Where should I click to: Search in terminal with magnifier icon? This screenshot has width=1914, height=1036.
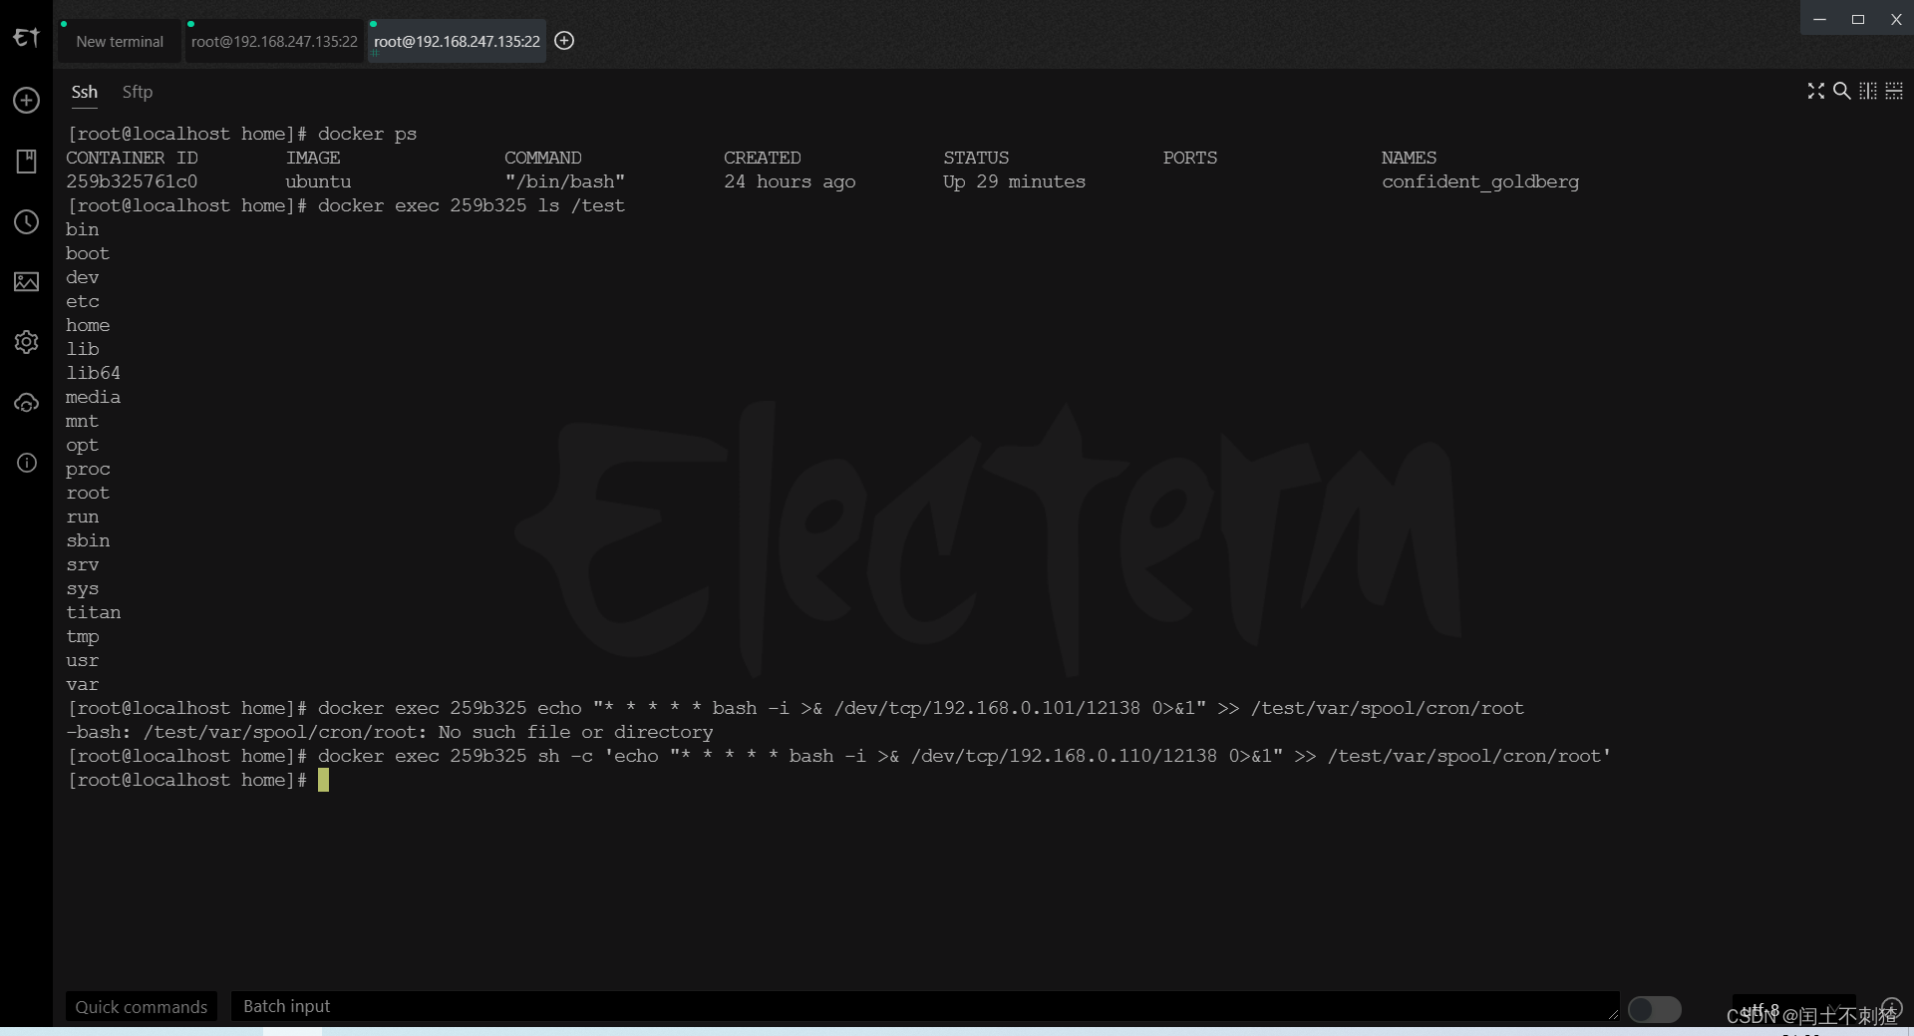coord(1842,91)
